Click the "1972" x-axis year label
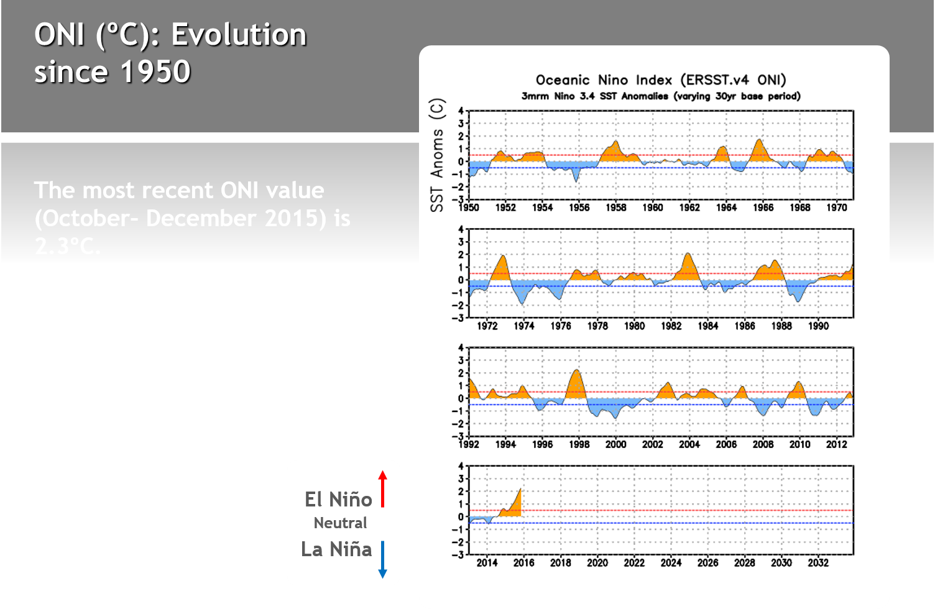 487,326
